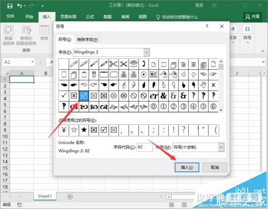The image size is (268, 209).
Task: Select the circled two symbol
Action: pyautogui.click(x=173, y=107)
